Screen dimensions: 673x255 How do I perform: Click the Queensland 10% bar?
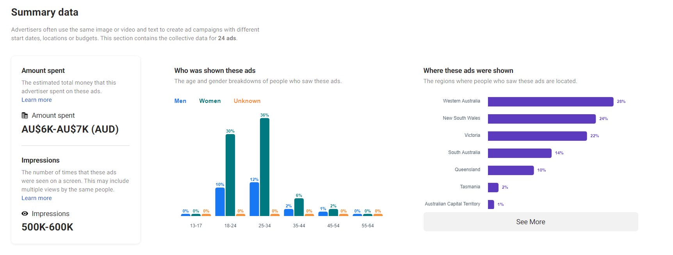pos(511,170)
